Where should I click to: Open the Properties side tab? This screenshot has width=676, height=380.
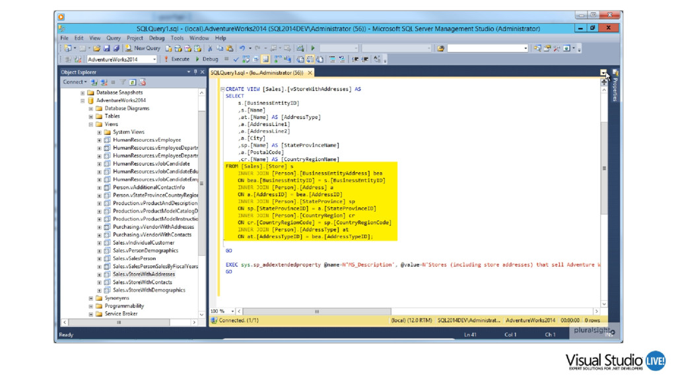coord(615,86)
